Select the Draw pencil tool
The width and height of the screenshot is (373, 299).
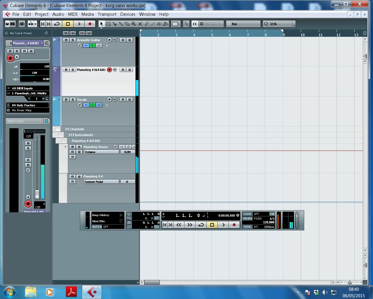[147, 24]
